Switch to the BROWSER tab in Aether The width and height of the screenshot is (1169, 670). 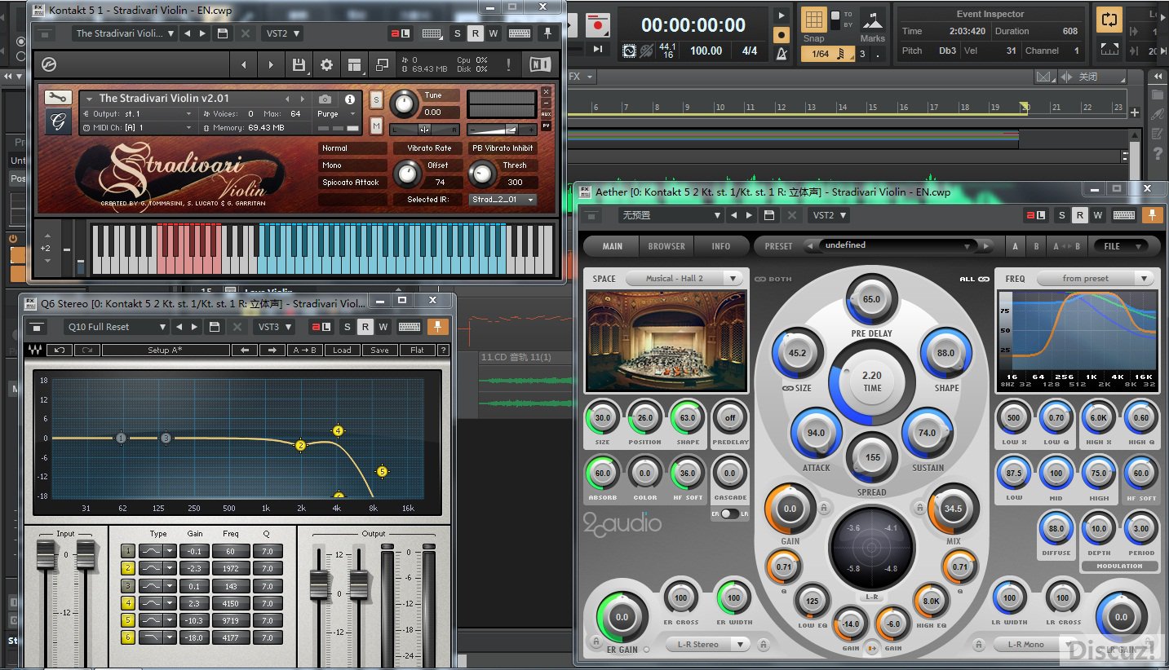(666, 246)
